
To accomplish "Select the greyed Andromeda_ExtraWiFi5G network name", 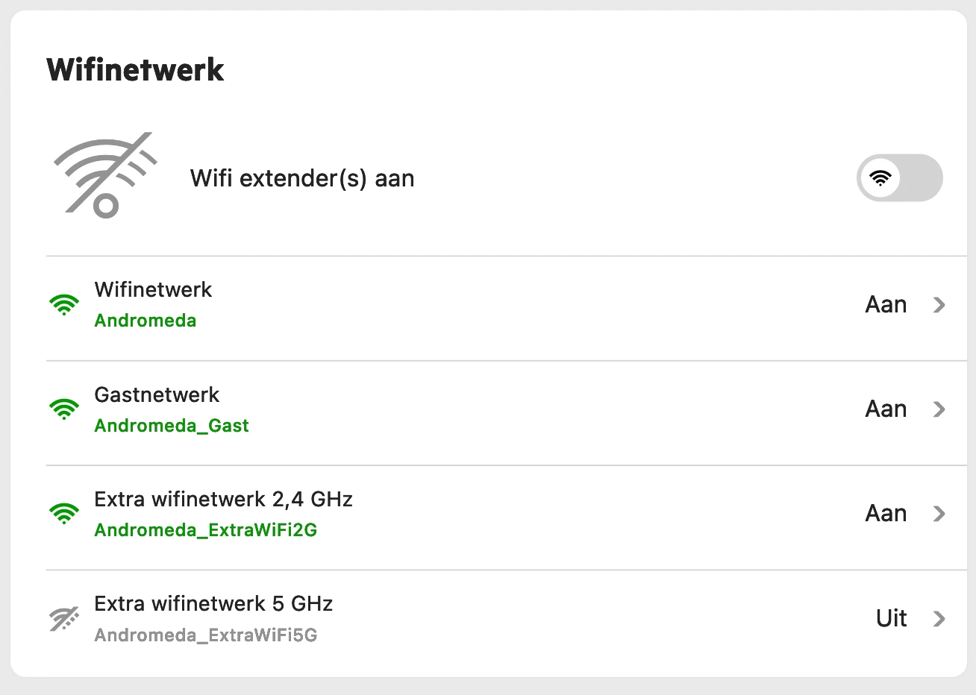I will pyautogui.click(x=206, y=635).
